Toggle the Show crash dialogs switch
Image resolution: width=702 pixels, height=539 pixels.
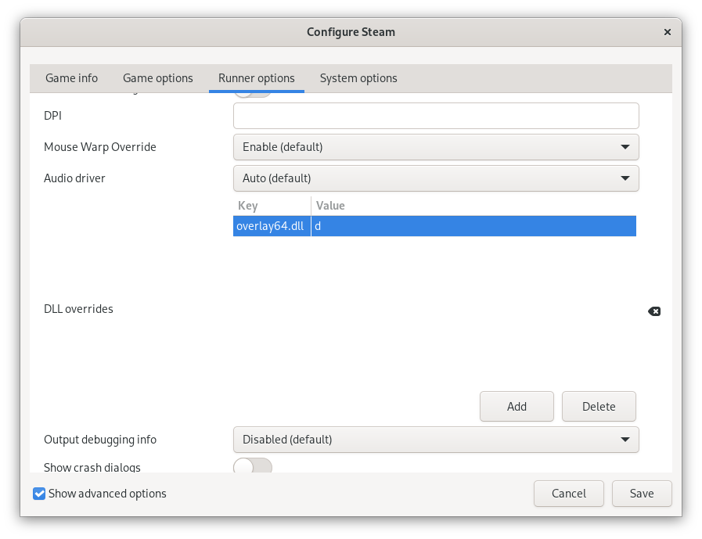pyautogui.click(x=253, y=466)
